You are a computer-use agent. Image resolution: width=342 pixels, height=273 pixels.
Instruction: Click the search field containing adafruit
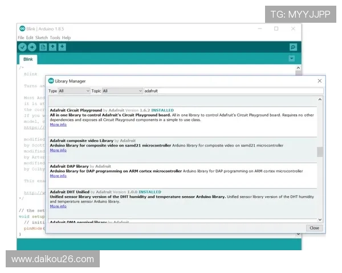233,91
